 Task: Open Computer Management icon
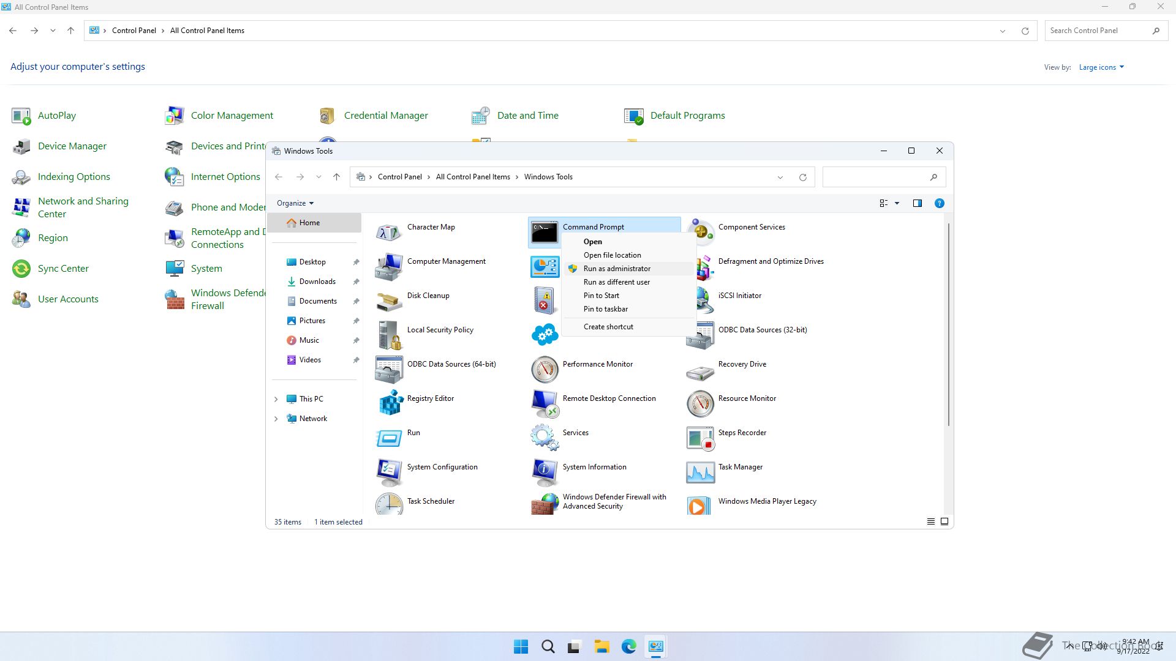[389, 267]
